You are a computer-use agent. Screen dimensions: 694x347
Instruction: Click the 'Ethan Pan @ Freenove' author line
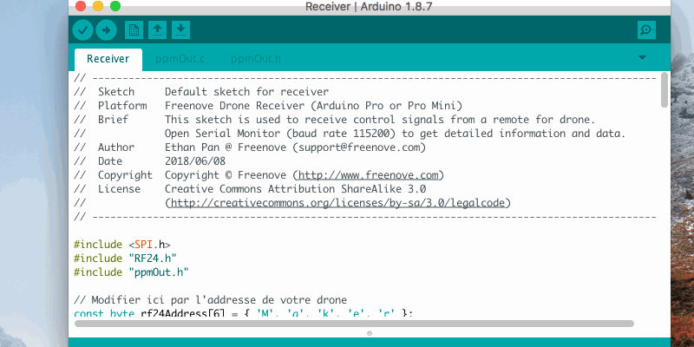pyautogui.click(x=295, y=147)
